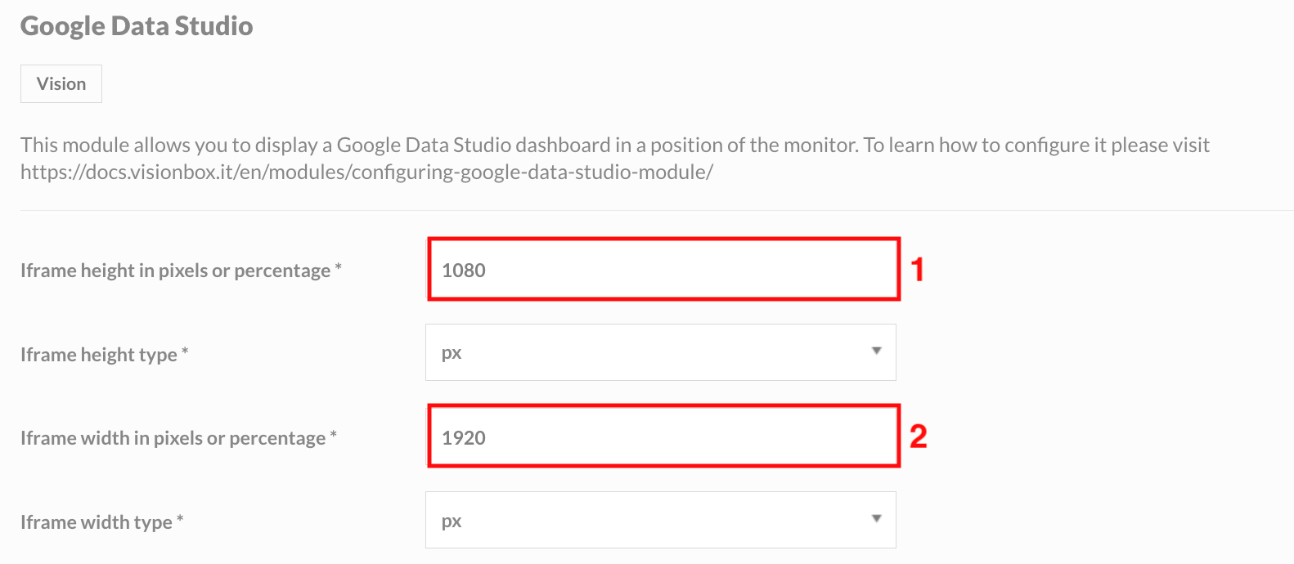Click the Iframe width type dropdown arrow
Screen dimensions: 1294x564
(876, 519)
